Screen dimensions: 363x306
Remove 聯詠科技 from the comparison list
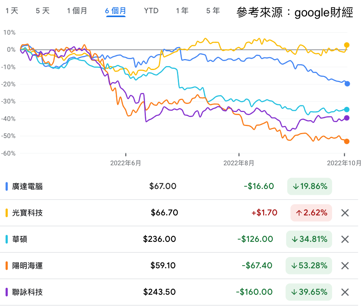(345, 292)
